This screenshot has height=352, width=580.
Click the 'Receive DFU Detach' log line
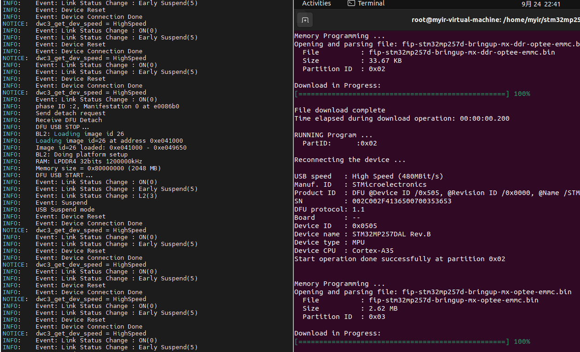click(x=69, y=120)
